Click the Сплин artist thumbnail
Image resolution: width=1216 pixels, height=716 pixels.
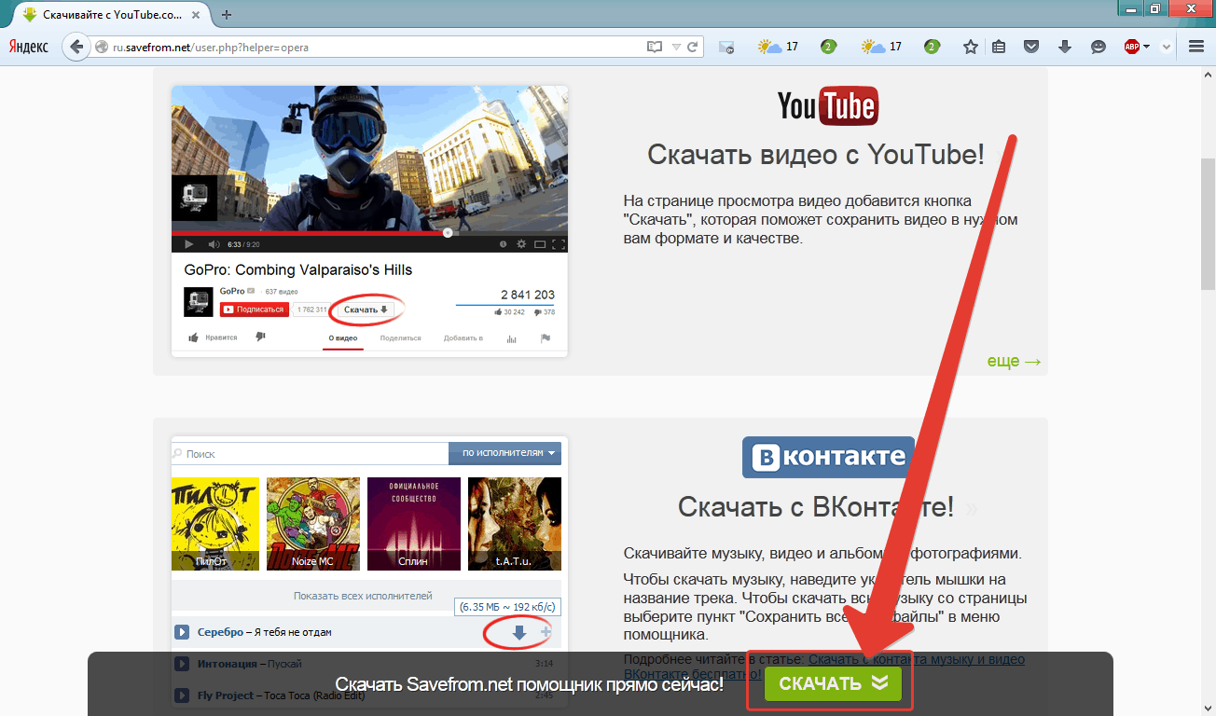(x=414, y=524)
